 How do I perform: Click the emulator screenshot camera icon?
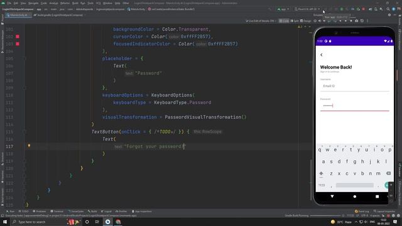pos(356,21)
